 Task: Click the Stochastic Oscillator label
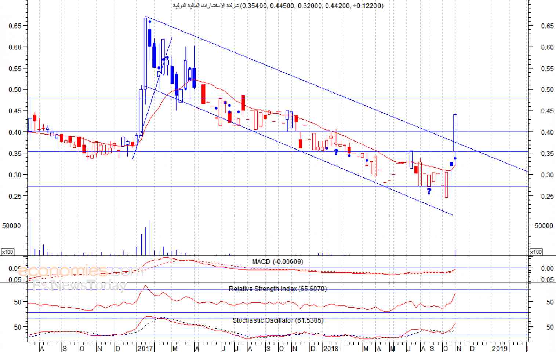point(278,320)
